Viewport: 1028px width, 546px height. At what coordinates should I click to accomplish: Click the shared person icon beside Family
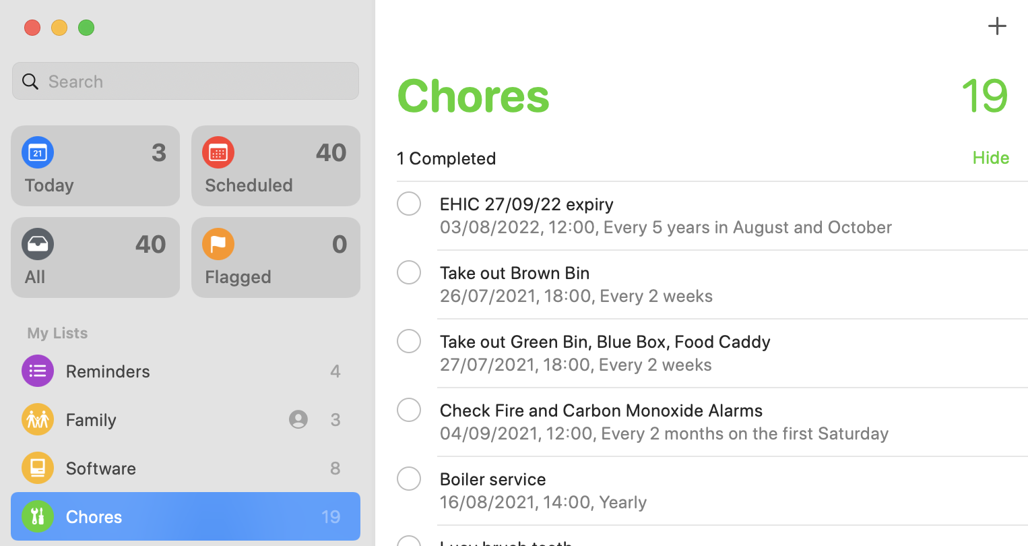[298, 419]
